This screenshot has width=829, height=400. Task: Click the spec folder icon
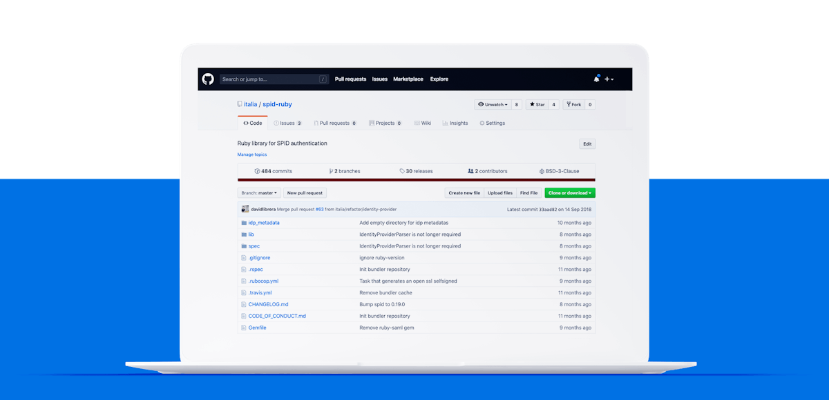click(x=244, y=246)
